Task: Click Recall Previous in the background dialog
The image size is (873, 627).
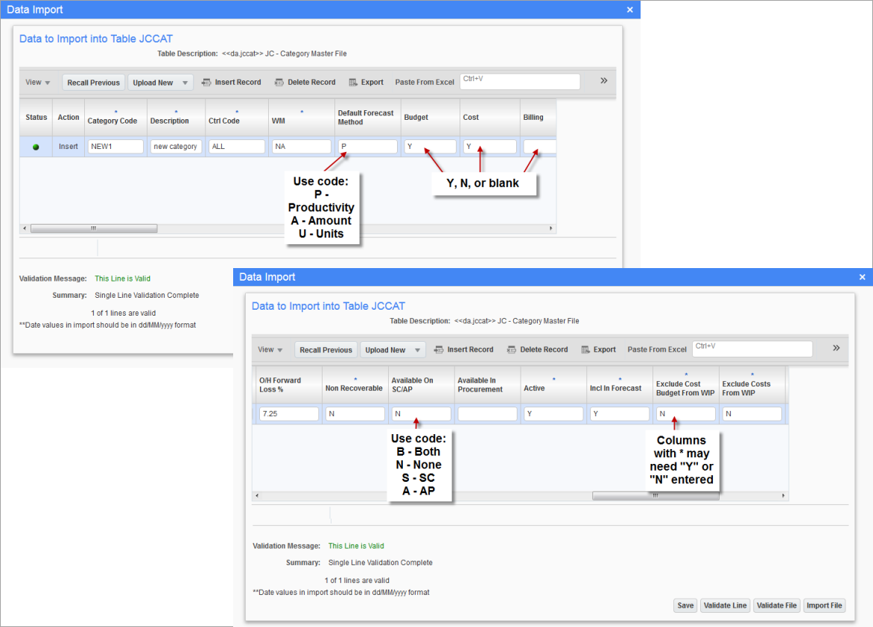Action: [x=93, y=83]
